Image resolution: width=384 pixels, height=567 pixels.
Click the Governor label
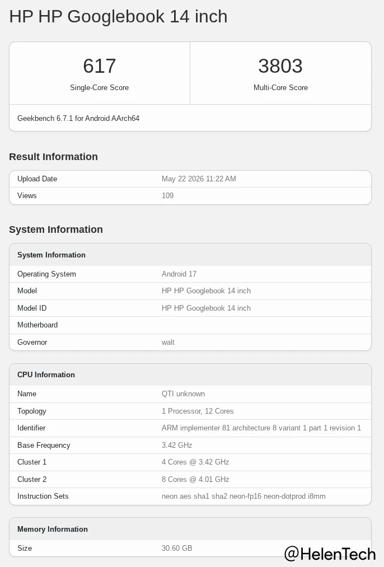(x=32, y=342)
